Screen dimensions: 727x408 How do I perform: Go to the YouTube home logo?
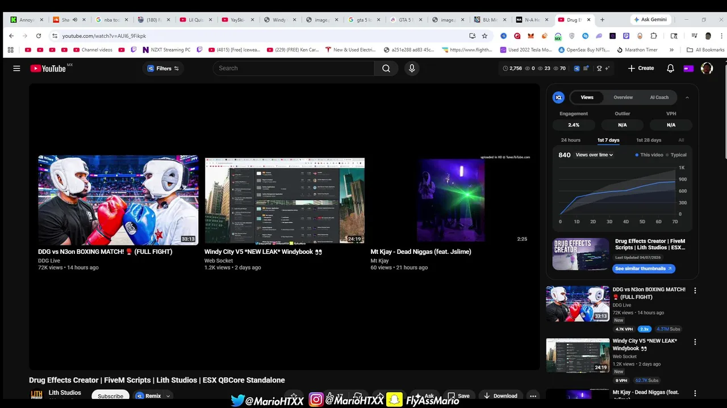(48, 69)
